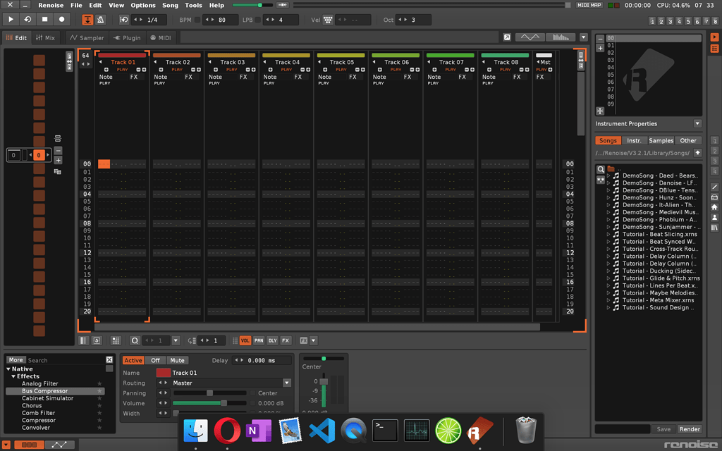Open Visual Studio Code from the dock
722x451 pixels.
[322, 431]
